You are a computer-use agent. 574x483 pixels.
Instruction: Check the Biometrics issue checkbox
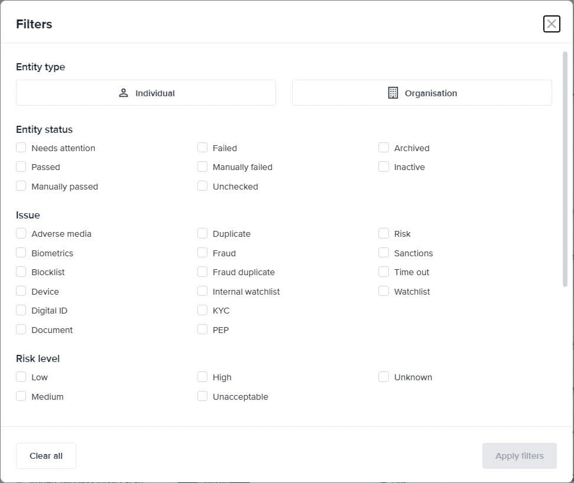point(21,253)
